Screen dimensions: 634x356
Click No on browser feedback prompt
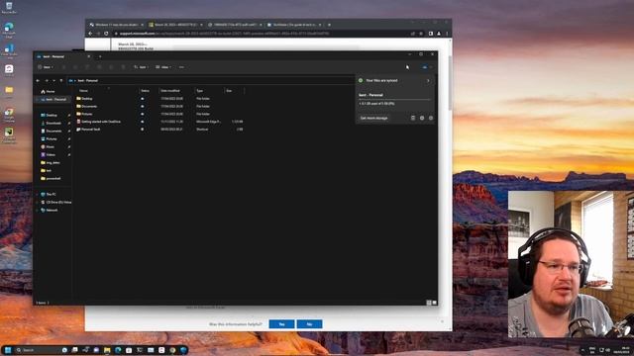pos(309,324)
